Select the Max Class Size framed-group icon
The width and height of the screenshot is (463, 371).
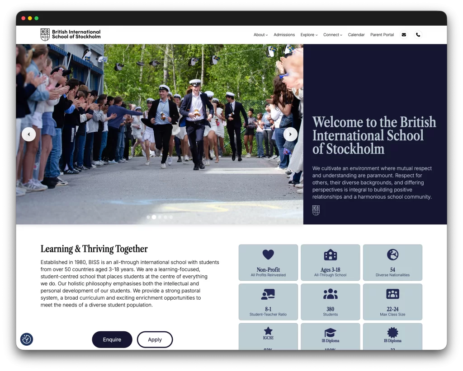pos(392,295)
